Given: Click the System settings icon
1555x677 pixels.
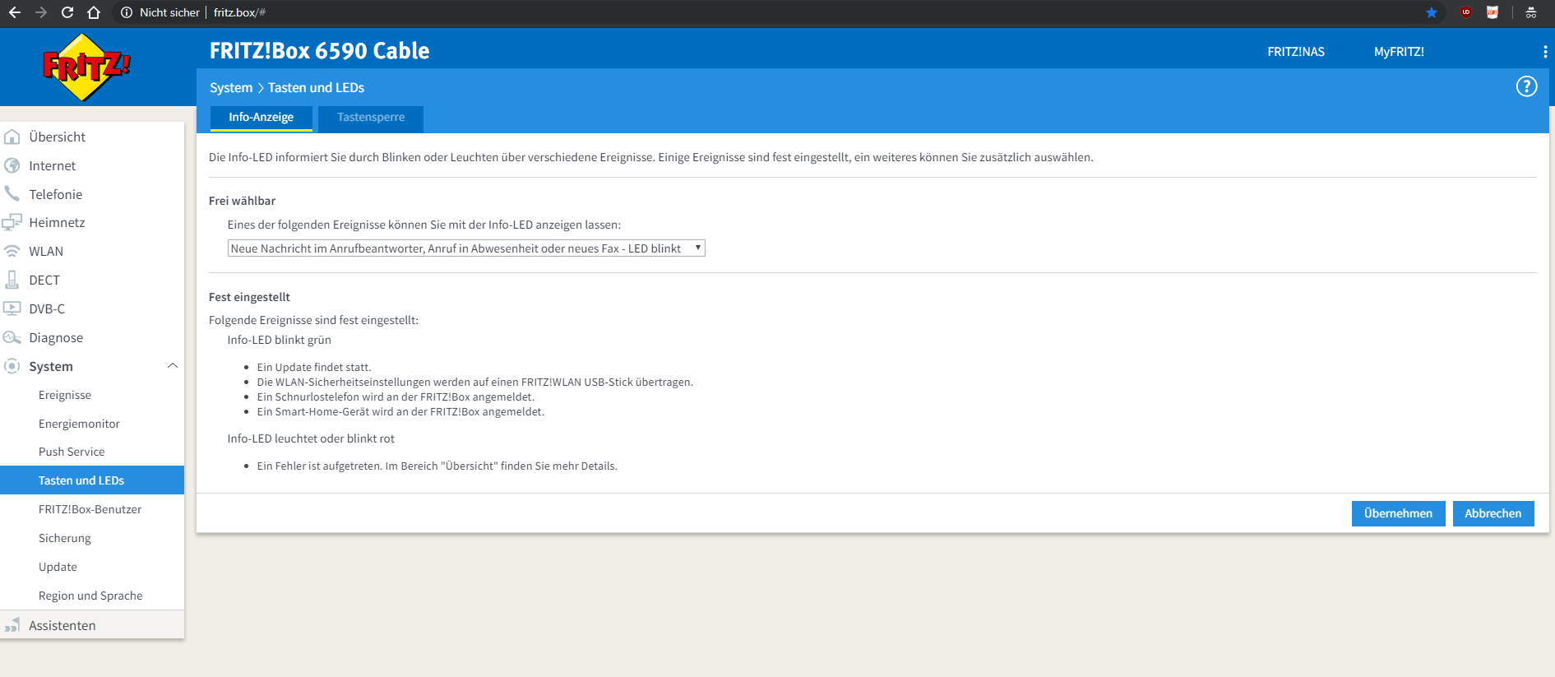Looking at the screenshot, I should pyautogui.click(x=12, y=366).
